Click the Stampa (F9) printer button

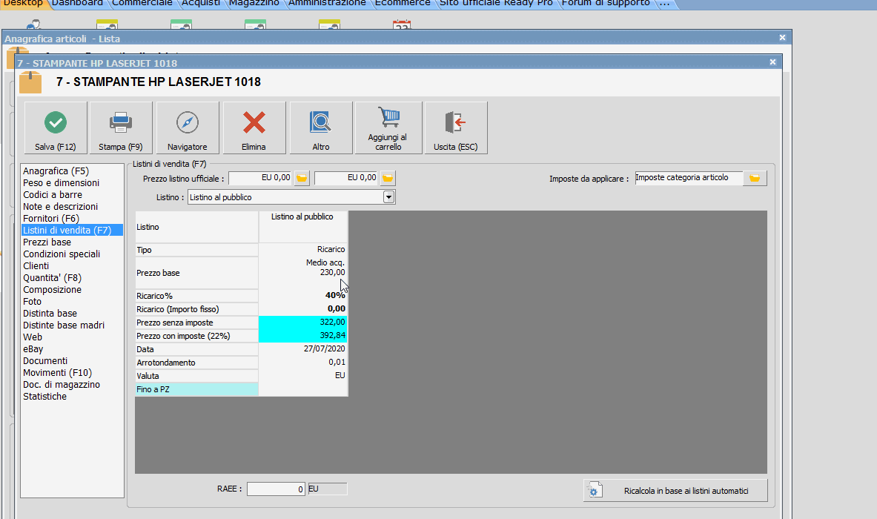click(121, 128)
